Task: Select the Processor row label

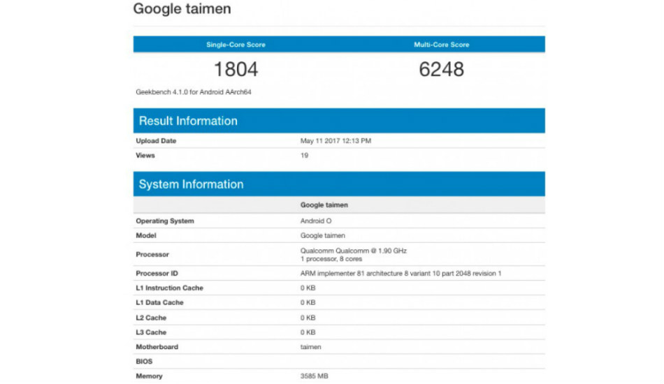Action: click(152, 255)
